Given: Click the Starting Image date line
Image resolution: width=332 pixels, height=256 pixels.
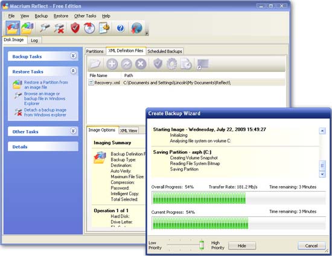Looking at the screenshot, I should click(209, 130).
